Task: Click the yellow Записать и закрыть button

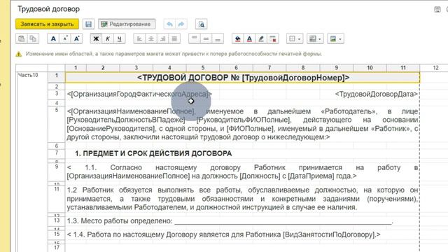Action: click(47, 24)
